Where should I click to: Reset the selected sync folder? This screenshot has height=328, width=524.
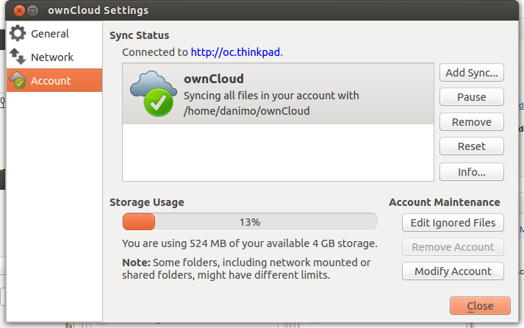pyautogui.click(x=472, y=146)
